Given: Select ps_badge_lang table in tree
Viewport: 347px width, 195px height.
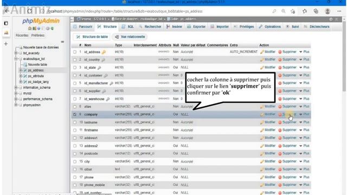Looking at the screenshot, I should pyautogui.click(x=38, y=82).
